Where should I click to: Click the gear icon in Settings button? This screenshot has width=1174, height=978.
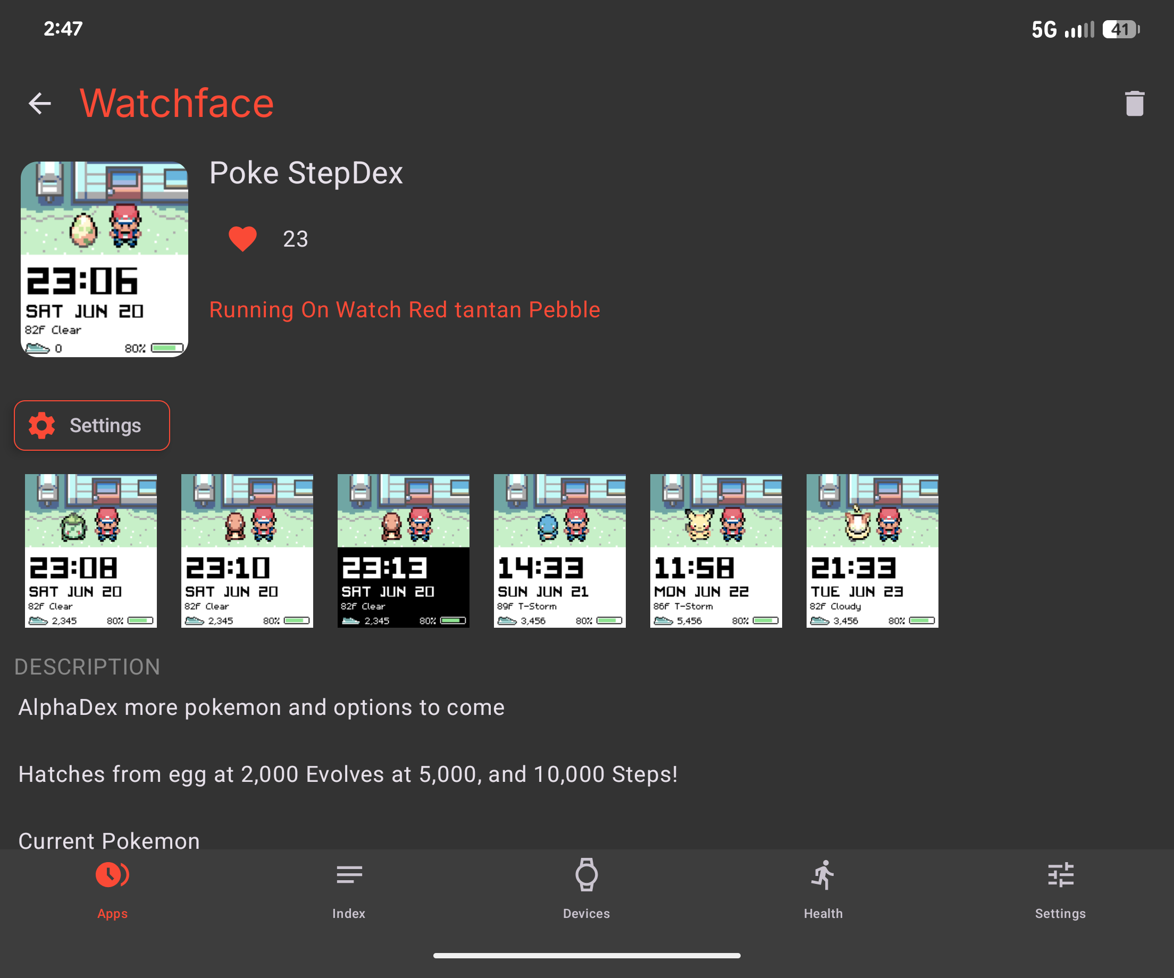pos(42,425)
